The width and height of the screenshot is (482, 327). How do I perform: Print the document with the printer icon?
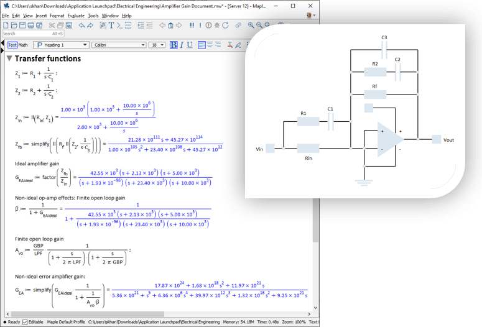coord(30,25)
